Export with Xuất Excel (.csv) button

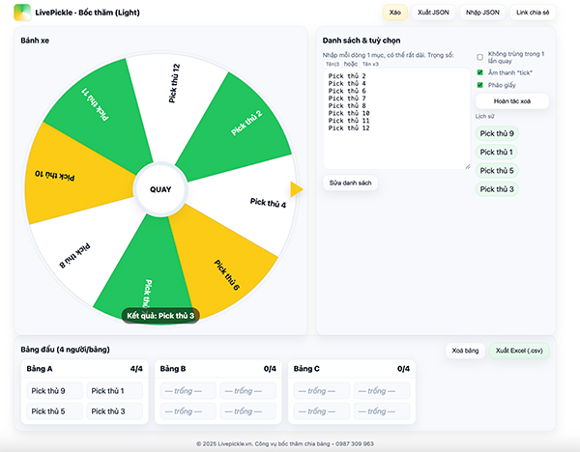click(x=517, y=352)
